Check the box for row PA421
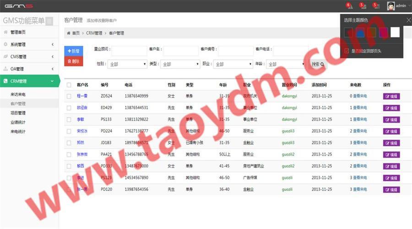The height and width of the screenshot is (229, 412). tap(69, 155)
